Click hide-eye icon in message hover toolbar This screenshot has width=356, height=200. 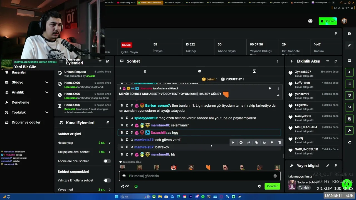(x=249, y=142)
